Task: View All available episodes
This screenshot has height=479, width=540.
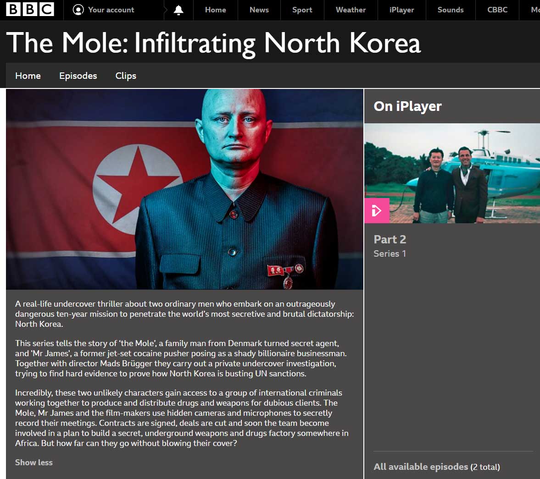Action: (421, 466)
